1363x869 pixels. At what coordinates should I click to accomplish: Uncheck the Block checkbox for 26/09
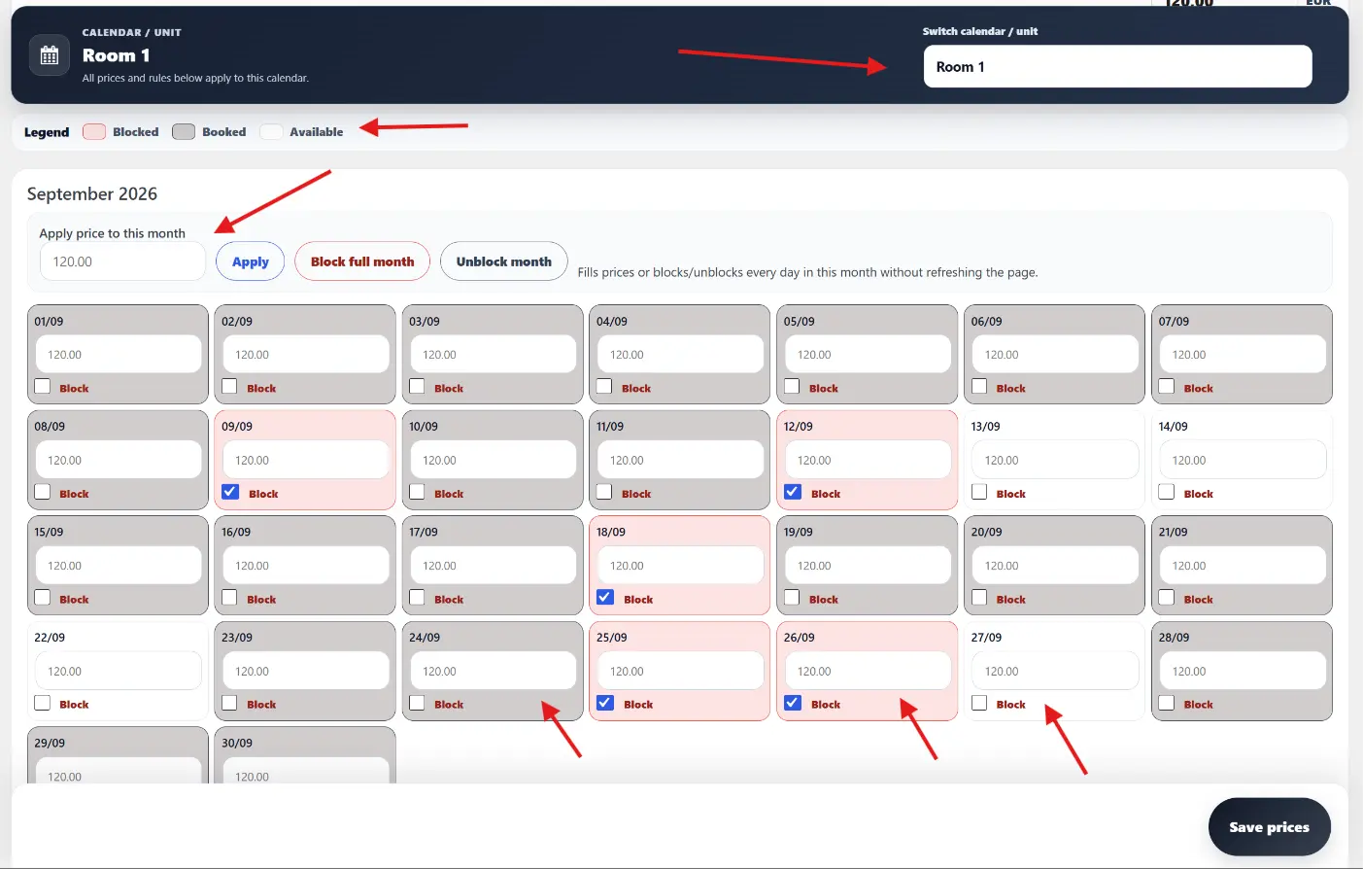coord(793,703)
